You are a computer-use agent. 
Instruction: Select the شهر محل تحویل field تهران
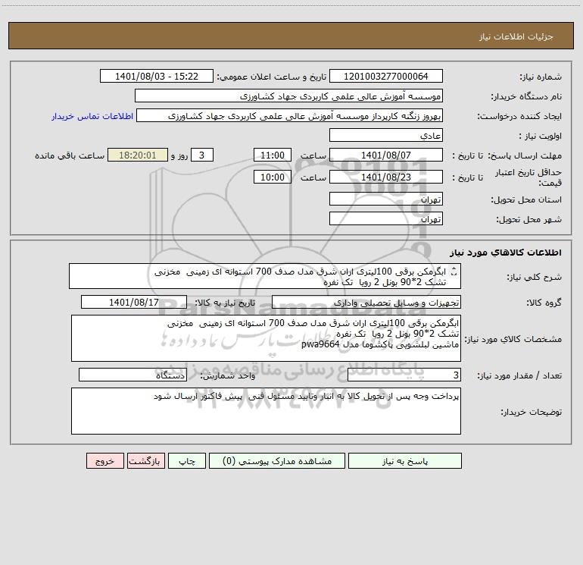386,218
